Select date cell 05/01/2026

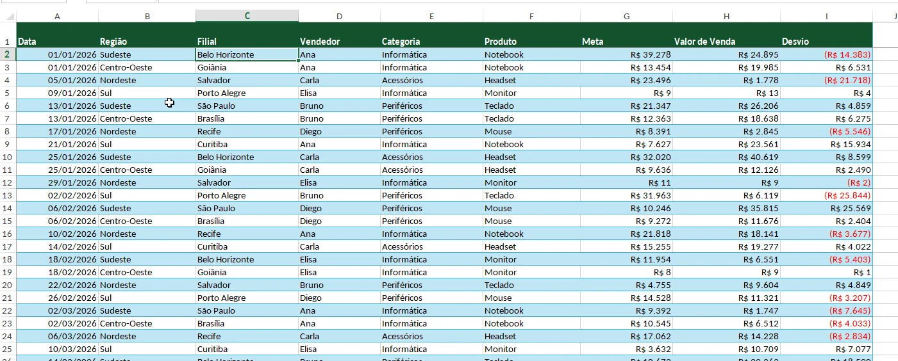58,80
